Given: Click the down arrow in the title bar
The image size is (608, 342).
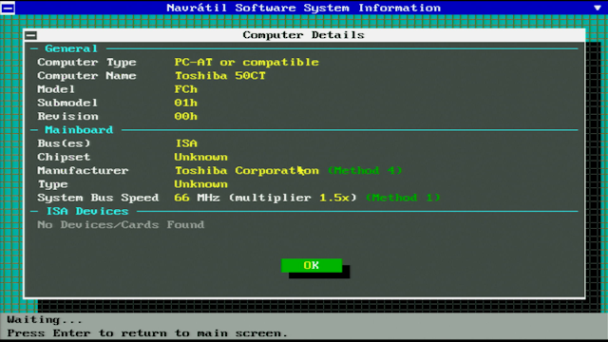Looking at the screenshot, I should click(598, 8).
